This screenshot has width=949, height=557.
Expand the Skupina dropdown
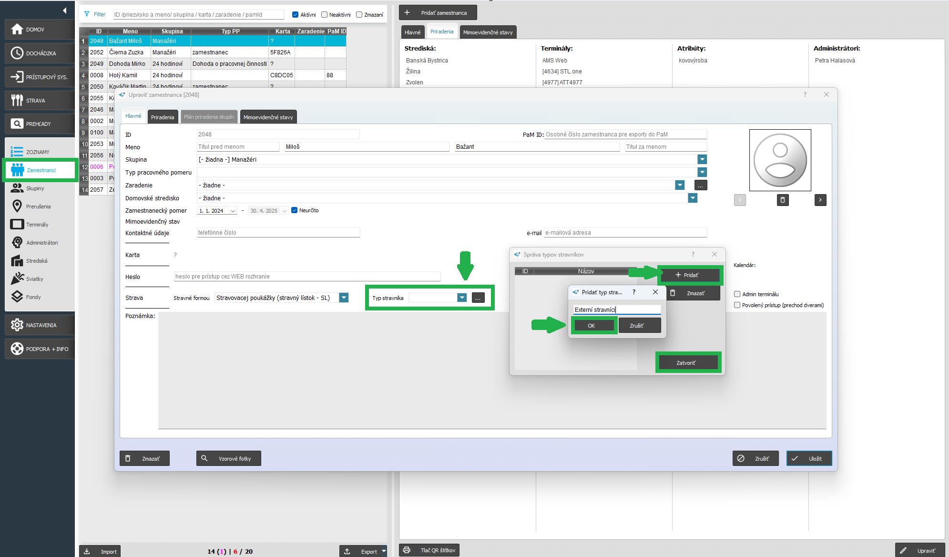tap(702, 159)
